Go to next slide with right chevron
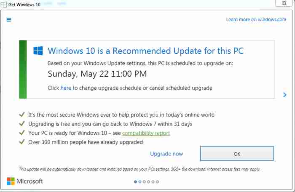295x192 pixels. [x=285, y=95]
